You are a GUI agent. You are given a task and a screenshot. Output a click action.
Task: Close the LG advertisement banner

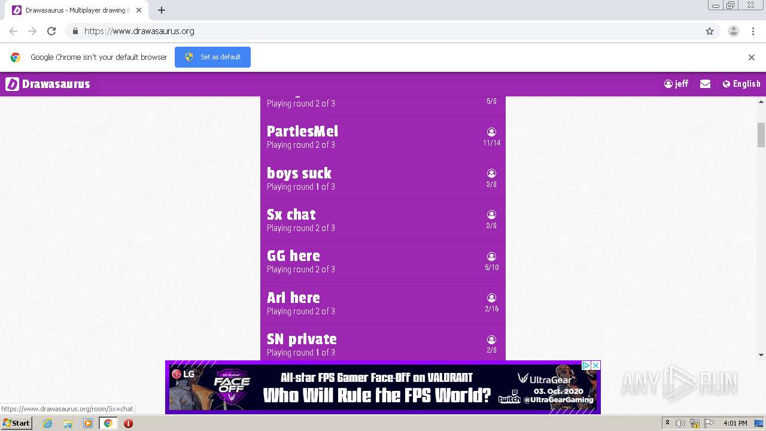(595, 365)
